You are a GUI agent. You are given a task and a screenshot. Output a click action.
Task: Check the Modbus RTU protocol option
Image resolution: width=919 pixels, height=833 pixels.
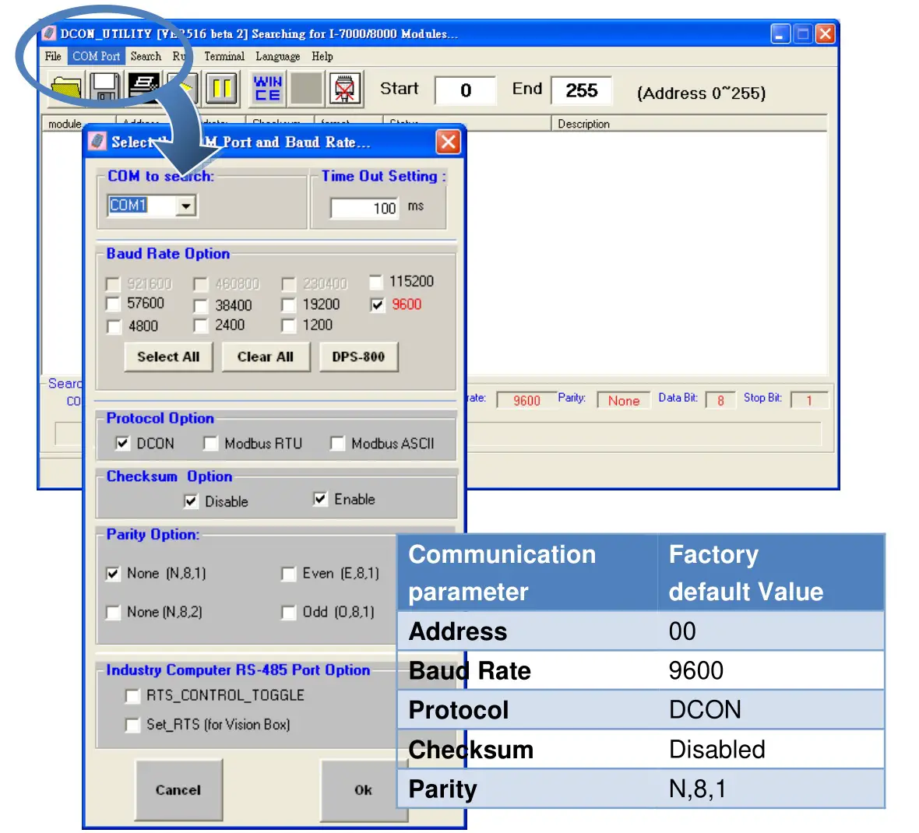[210, 443]
